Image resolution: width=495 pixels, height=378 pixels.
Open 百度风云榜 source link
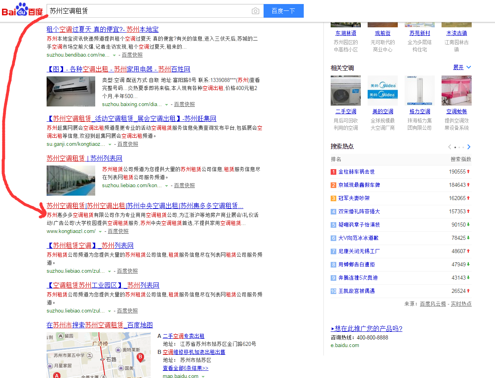(433, 304)
